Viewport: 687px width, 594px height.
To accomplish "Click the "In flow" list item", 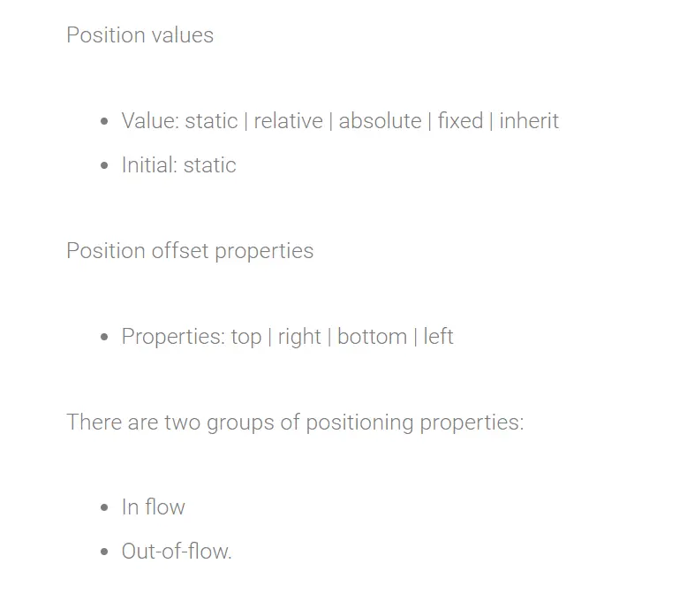I will 154,507.
